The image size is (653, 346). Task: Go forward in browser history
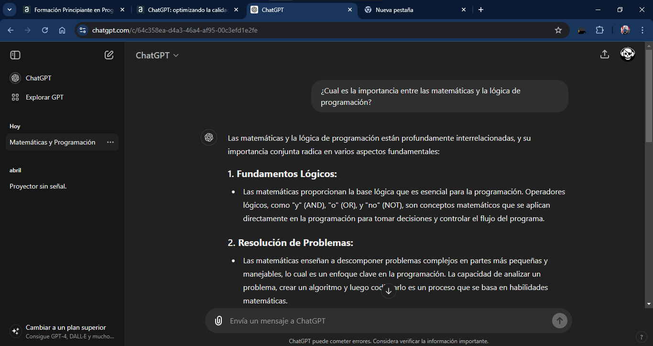click(28, 30)
